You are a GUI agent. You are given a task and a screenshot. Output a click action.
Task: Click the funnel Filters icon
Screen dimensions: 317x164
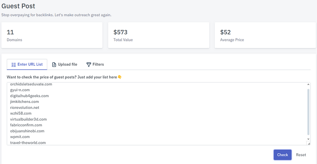point(88,64)
